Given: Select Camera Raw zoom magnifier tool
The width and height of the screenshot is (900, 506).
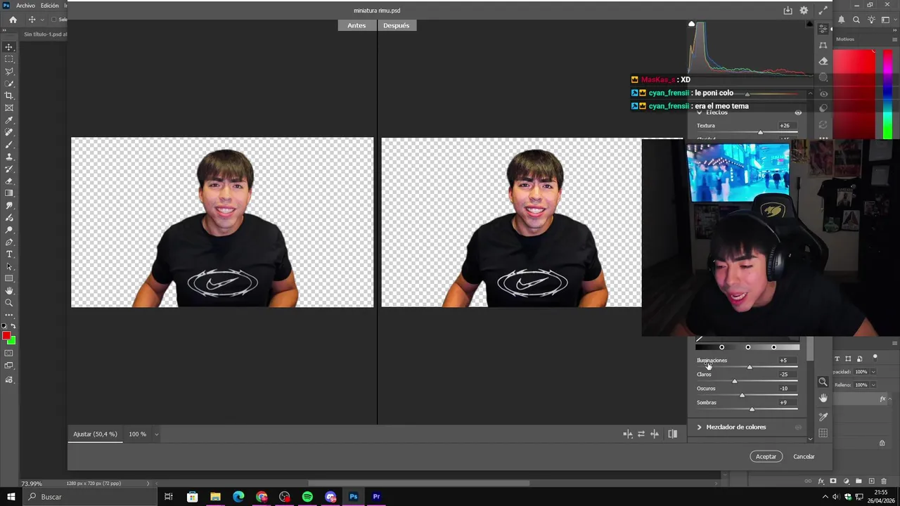Looking at the screenshot, I should tap(823, 382).
